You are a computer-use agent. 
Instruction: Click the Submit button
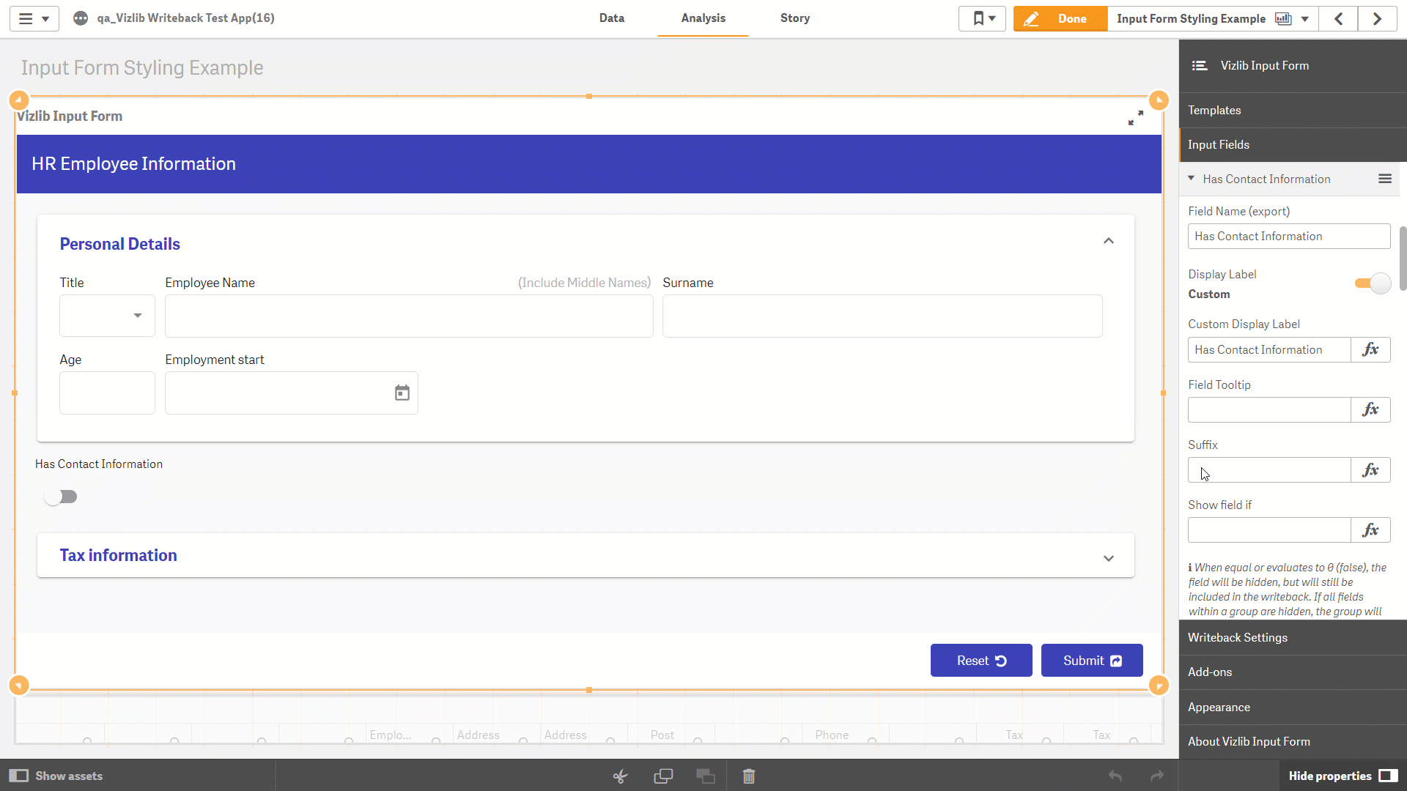coord(1092,661)
